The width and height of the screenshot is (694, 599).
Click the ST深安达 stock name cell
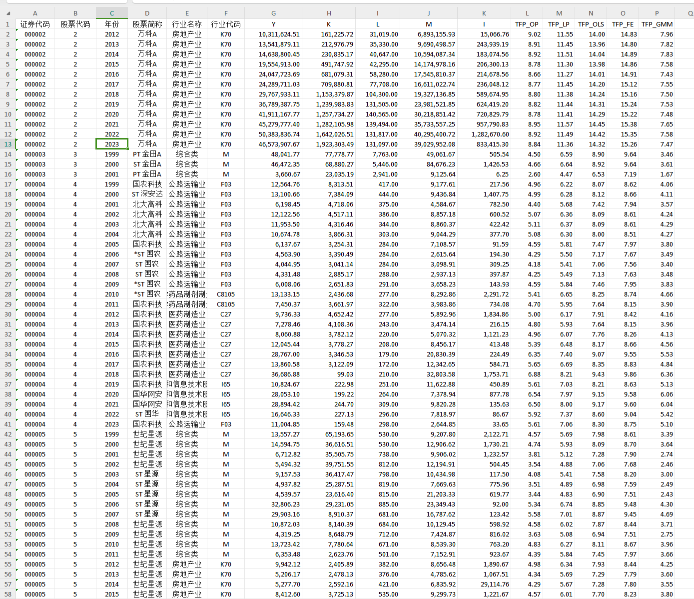(147, 194)
